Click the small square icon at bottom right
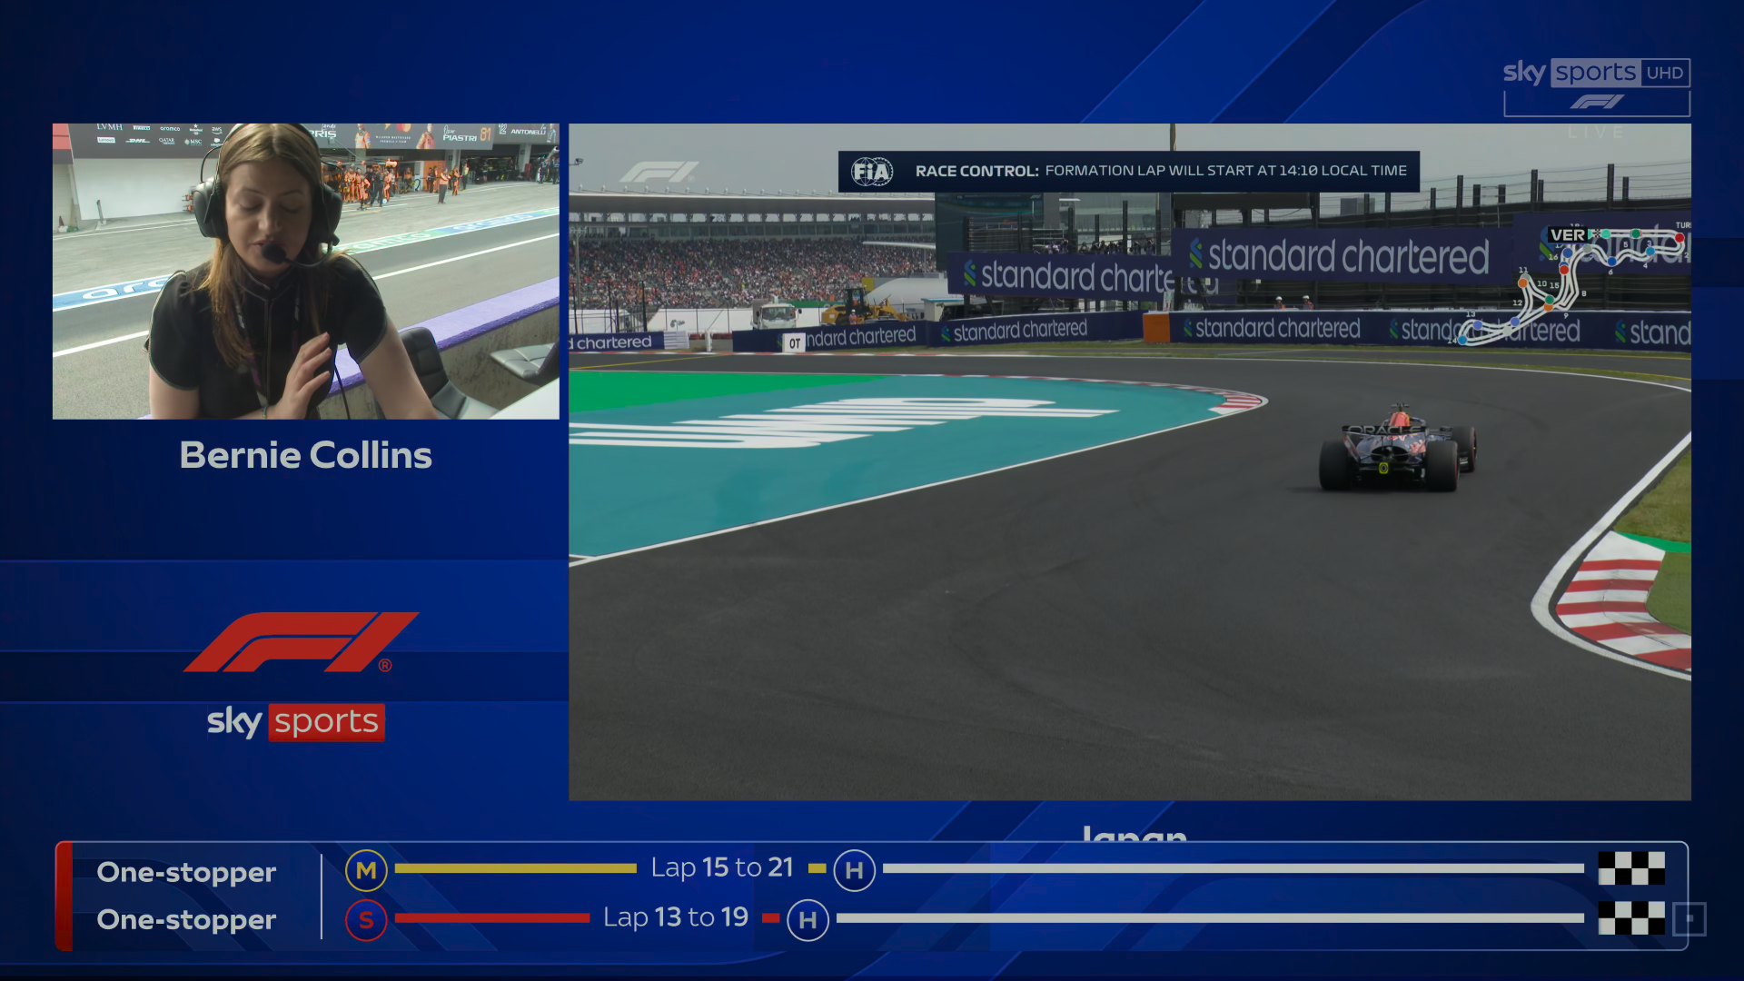The width and height of the screenshot is (1744, 981). (1689, 918)
